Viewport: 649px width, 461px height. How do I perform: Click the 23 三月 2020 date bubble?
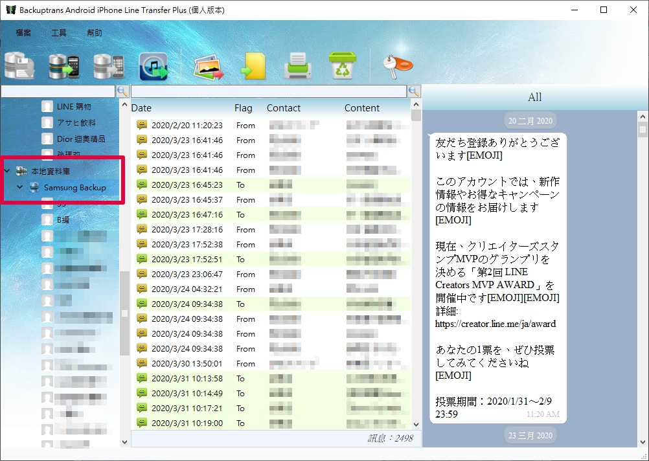click(530, 435)
